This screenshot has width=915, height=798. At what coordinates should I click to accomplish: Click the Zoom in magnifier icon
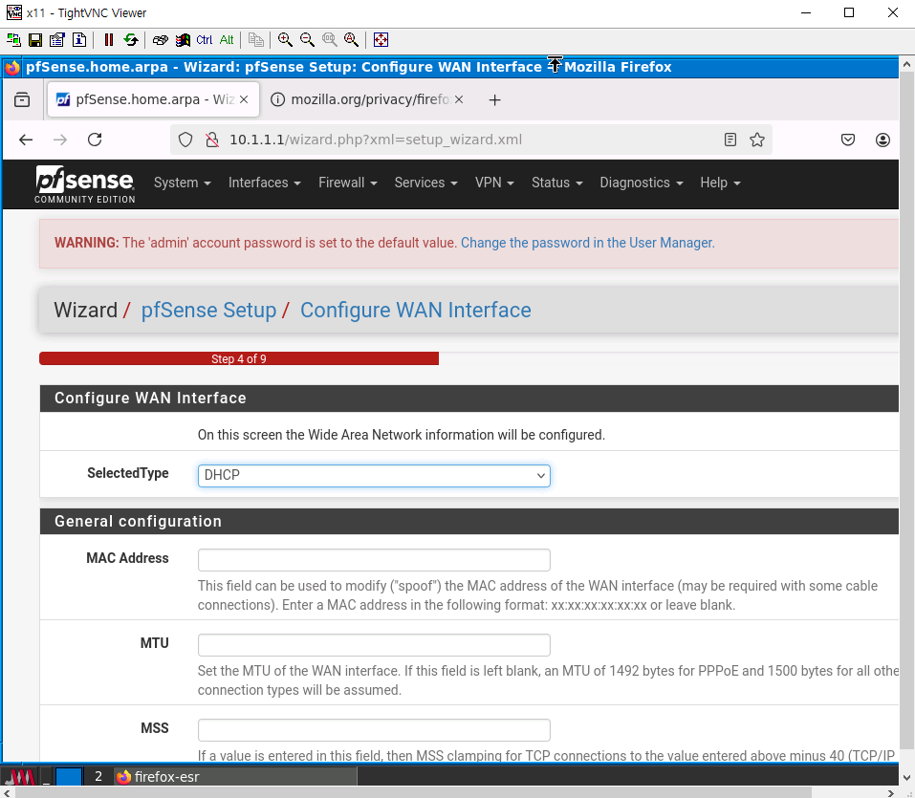tap(285, 40)
